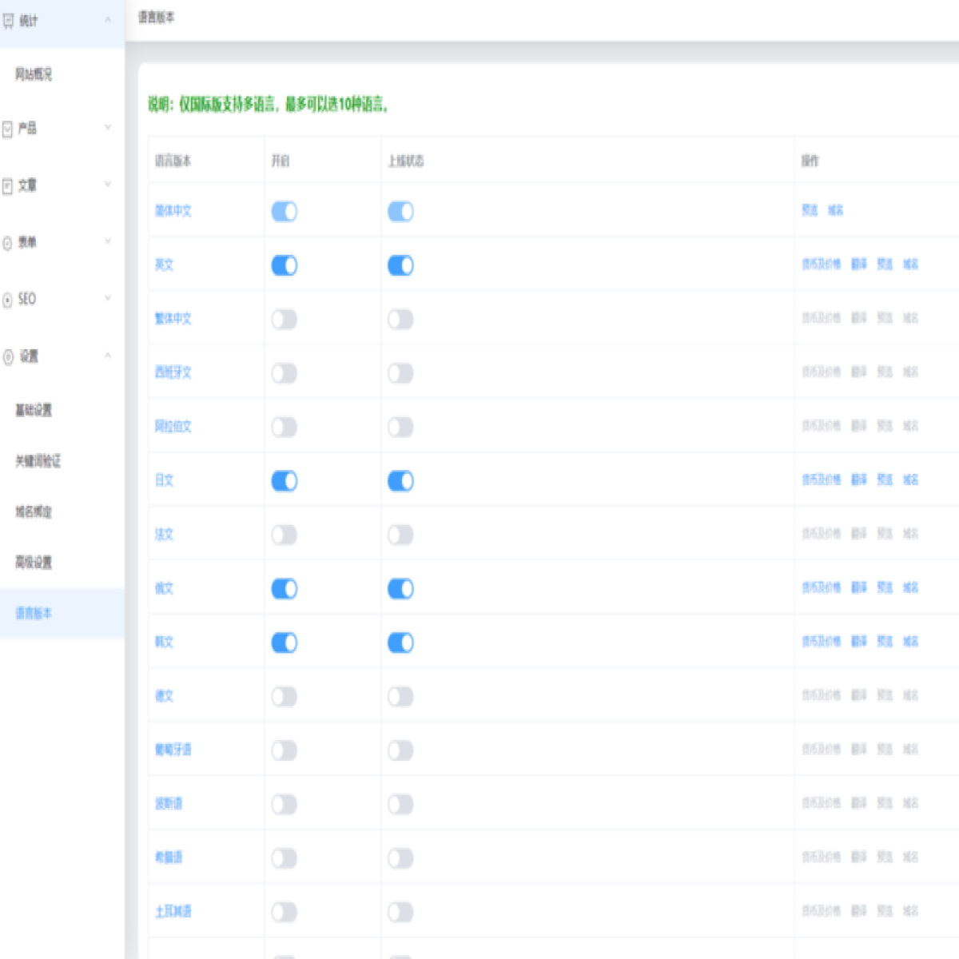Click the 设置 gear icon
Image resolution: width=959 pixels, height=959 pixels.
8,356
